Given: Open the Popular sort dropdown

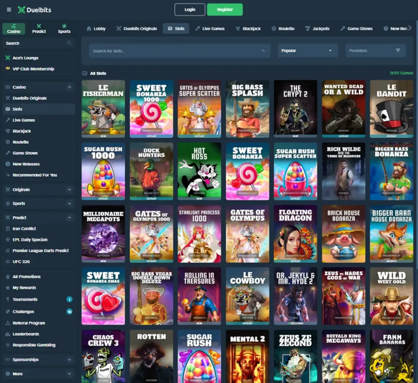Looking at the screenshot, I should [x=307, y=50].
